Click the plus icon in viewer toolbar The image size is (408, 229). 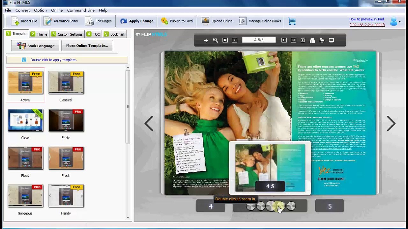206,40
